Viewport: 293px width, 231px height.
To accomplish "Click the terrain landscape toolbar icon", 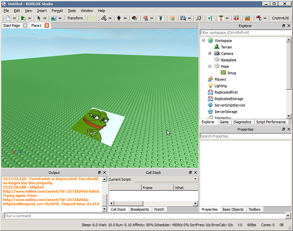I will point(54,18).
